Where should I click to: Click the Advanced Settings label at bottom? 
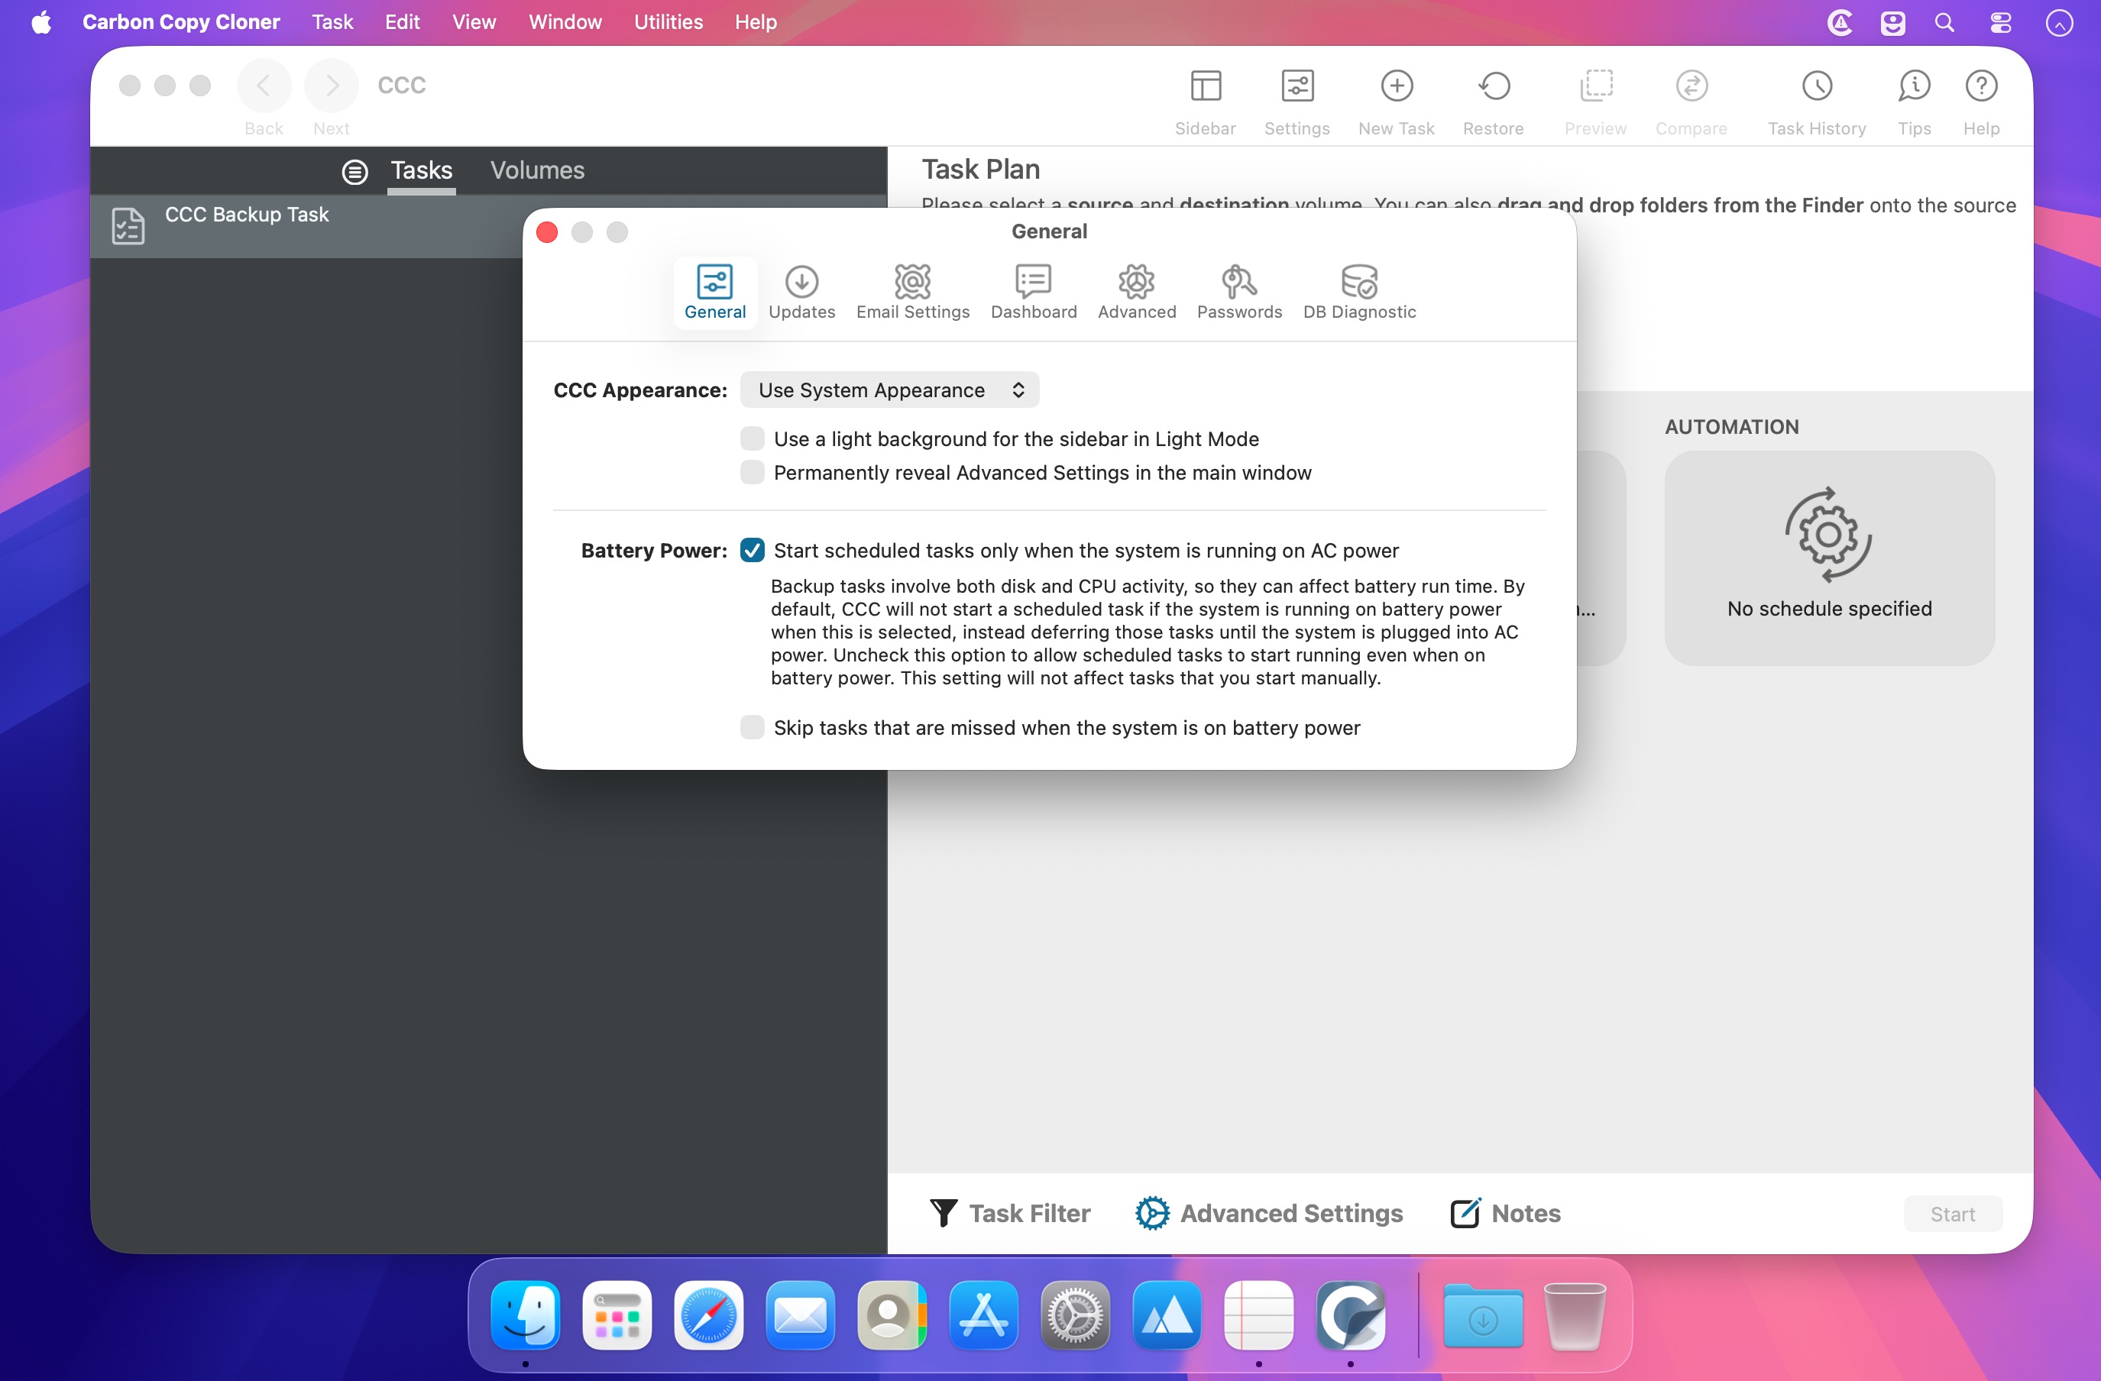click(x=1291, y=1213)
